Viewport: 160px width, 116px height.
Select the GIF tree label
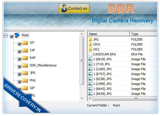pyautogui.click(x=32, y=88)
